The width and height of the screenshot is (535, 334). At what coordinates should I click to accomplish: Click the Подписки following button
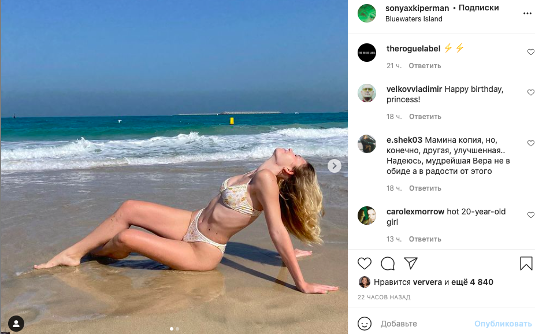point(479,8)
